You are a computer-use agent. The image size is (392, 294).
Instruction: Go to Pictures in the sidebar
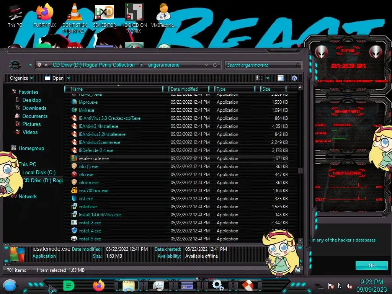(x=31, y=124)
